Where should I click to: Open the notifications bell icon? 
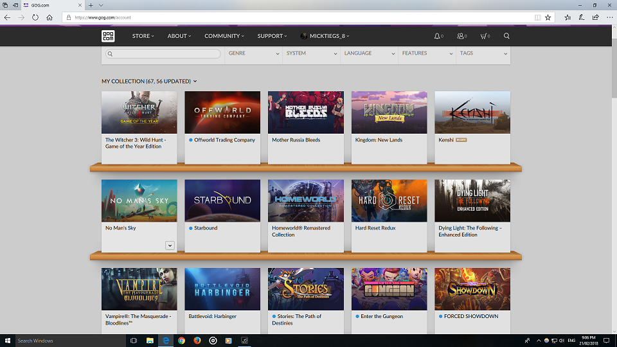[437, 36]
